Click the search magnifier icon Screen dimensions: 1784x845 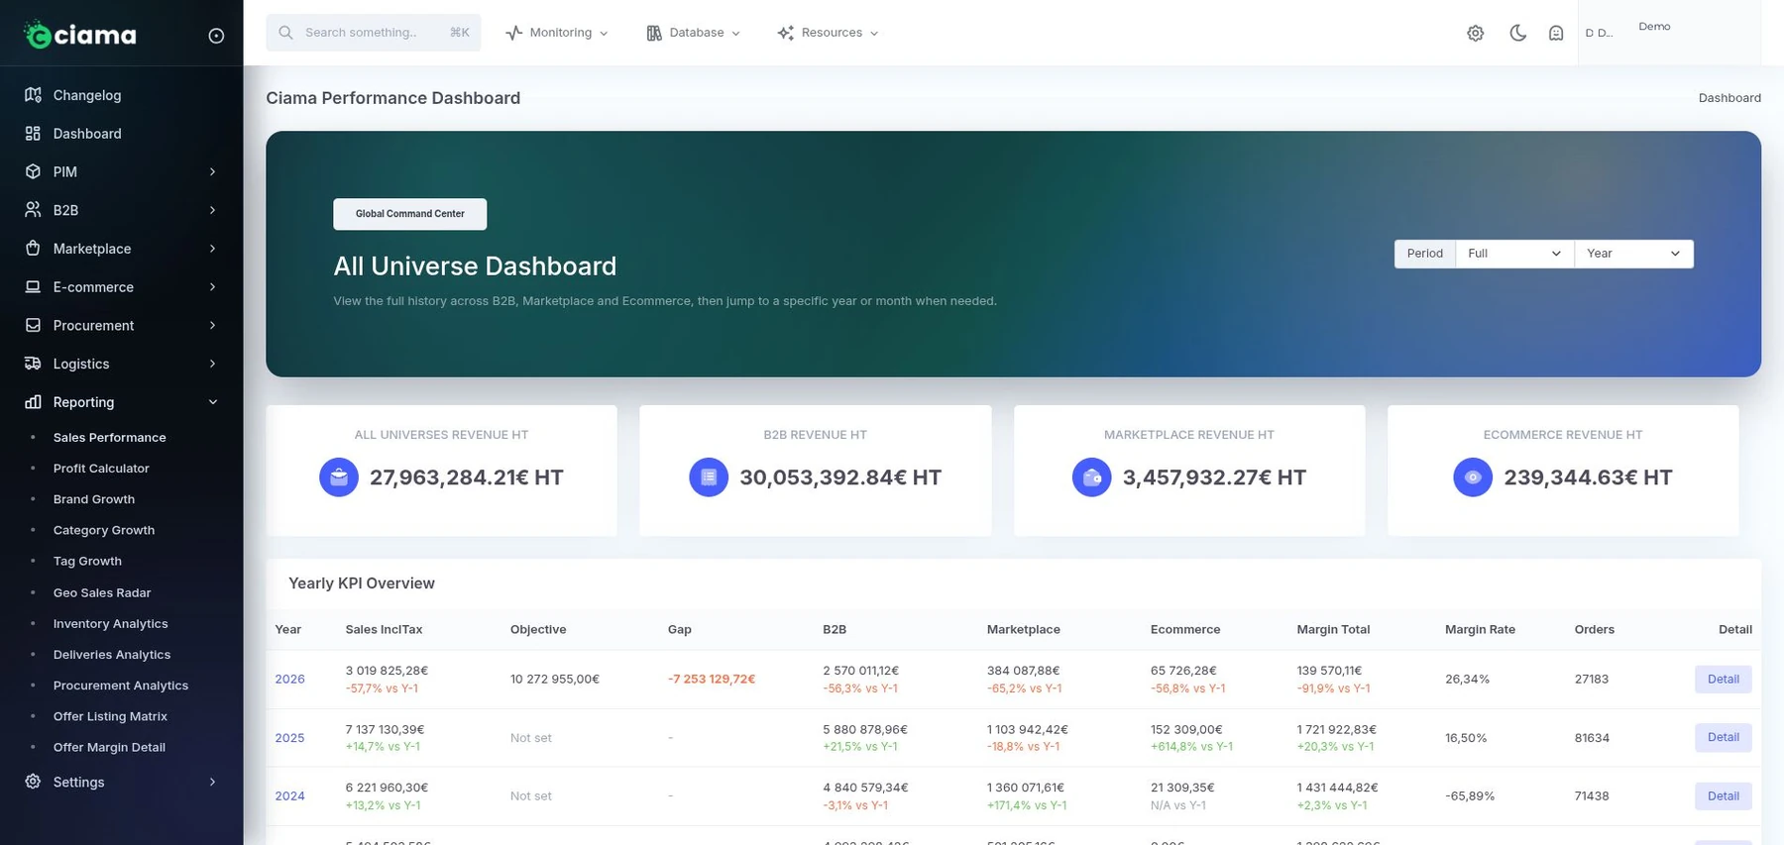pyautogui.click(x=285, y=33)
